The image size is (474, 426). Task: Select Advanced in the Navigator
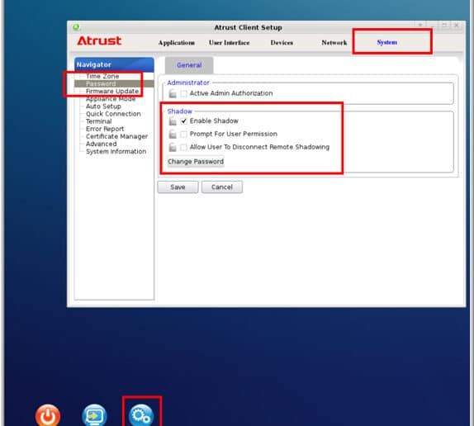pos(101,144)
